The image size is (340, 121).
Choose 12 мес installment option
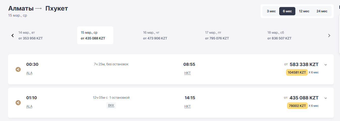[x=304, y=11]
